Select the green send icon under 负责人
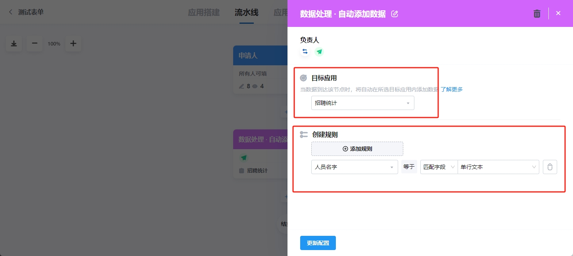The image size is (573, 256). pos(320,51)
